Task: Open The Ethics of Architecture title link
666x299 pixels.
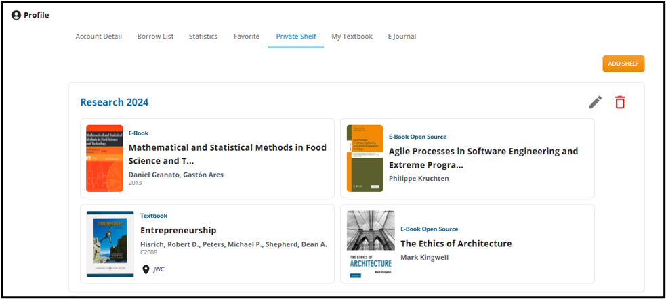Action: (x=456, y=244)
